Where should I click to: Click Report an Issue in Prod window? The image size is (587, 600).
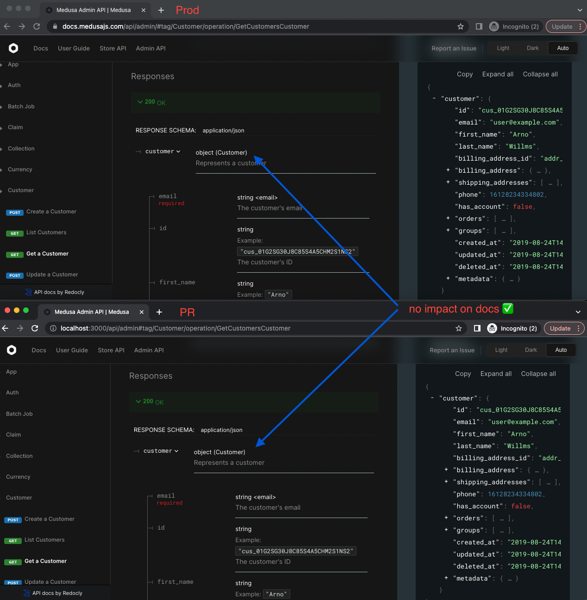454,48
